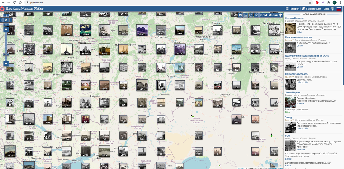Pan the map left with arrow
Viewport: 344px width, 169px height.
click(1, 20)
